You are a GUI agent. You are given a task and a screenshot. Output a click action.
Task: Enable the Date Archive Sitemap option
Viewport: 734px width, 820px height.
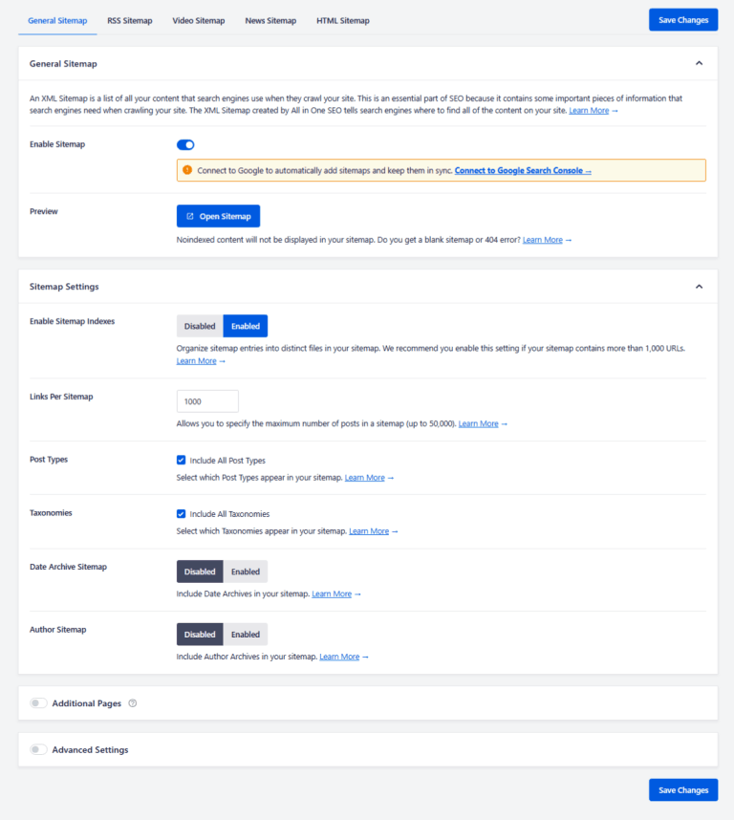tap(246, 572)
